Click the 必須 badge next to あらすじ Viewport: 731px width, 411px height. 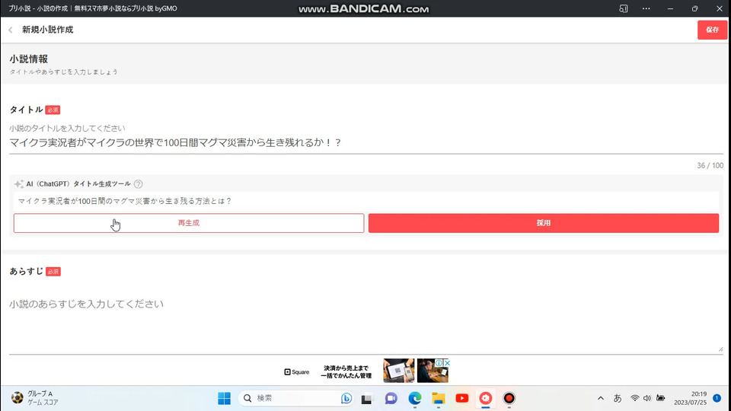click(x=53, y=272)
